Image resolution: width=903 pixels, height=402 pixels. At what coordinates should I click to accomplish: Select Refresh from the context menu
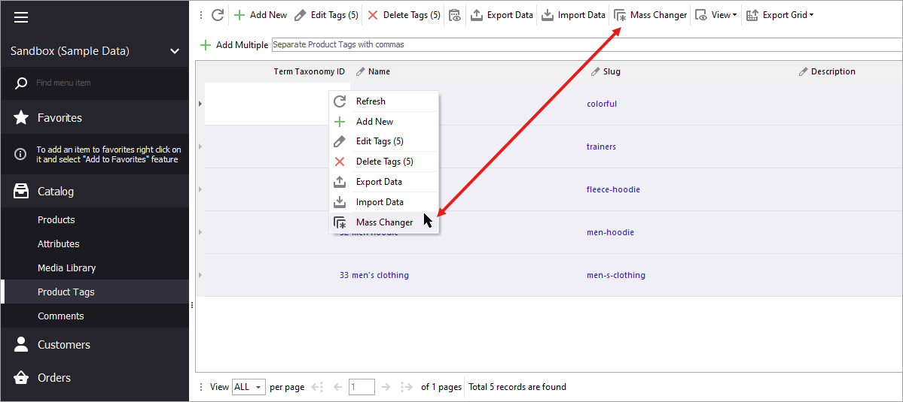tap(371, 101)
